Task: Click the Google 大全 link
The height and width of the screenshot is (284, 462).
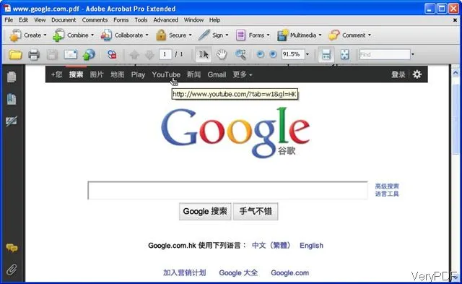Action: (x=238, y=272)
